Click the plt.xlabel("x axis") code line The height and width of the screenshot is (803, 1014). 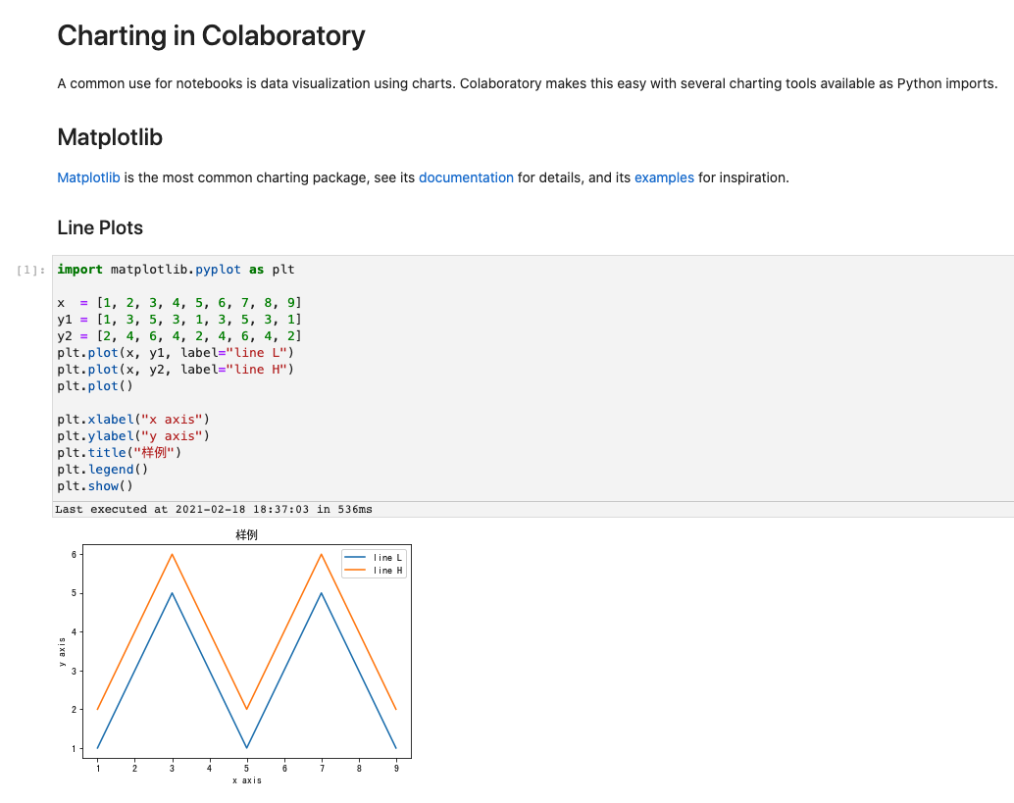(133, 420)
